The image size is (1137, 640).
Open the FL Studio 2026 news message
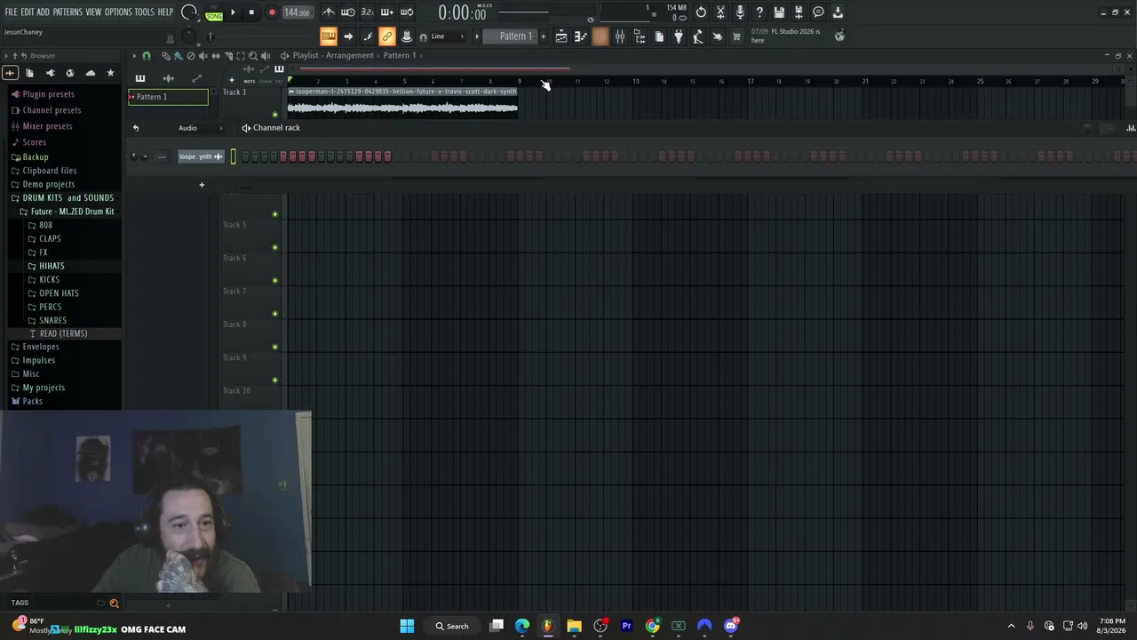(x=786, y=36)
